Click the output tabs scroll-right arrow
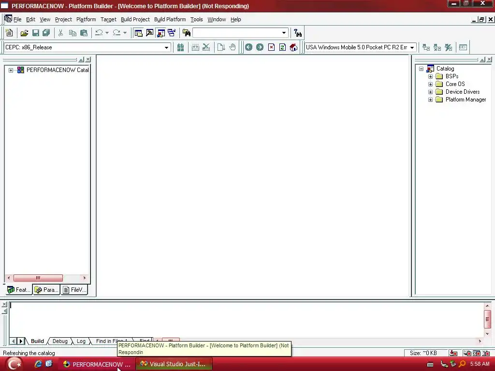495x371 pixels. pos(21,341)
